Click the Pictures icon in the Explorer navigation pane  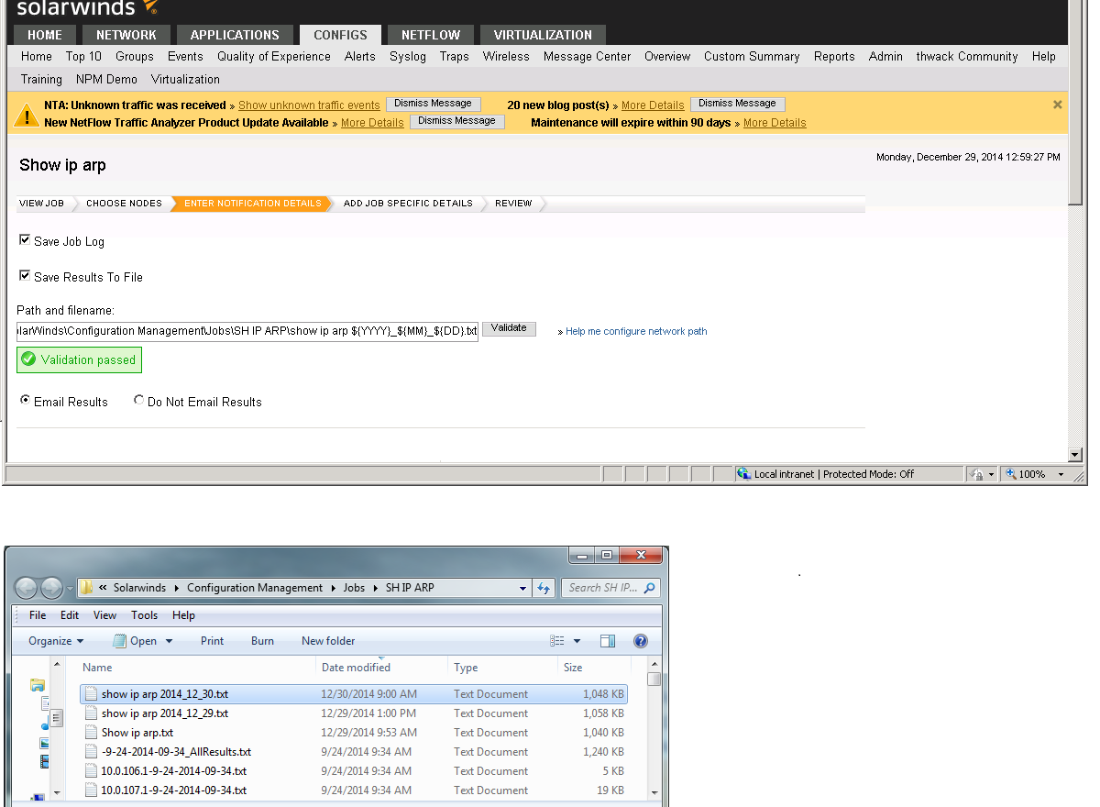(x=45, y=743)
